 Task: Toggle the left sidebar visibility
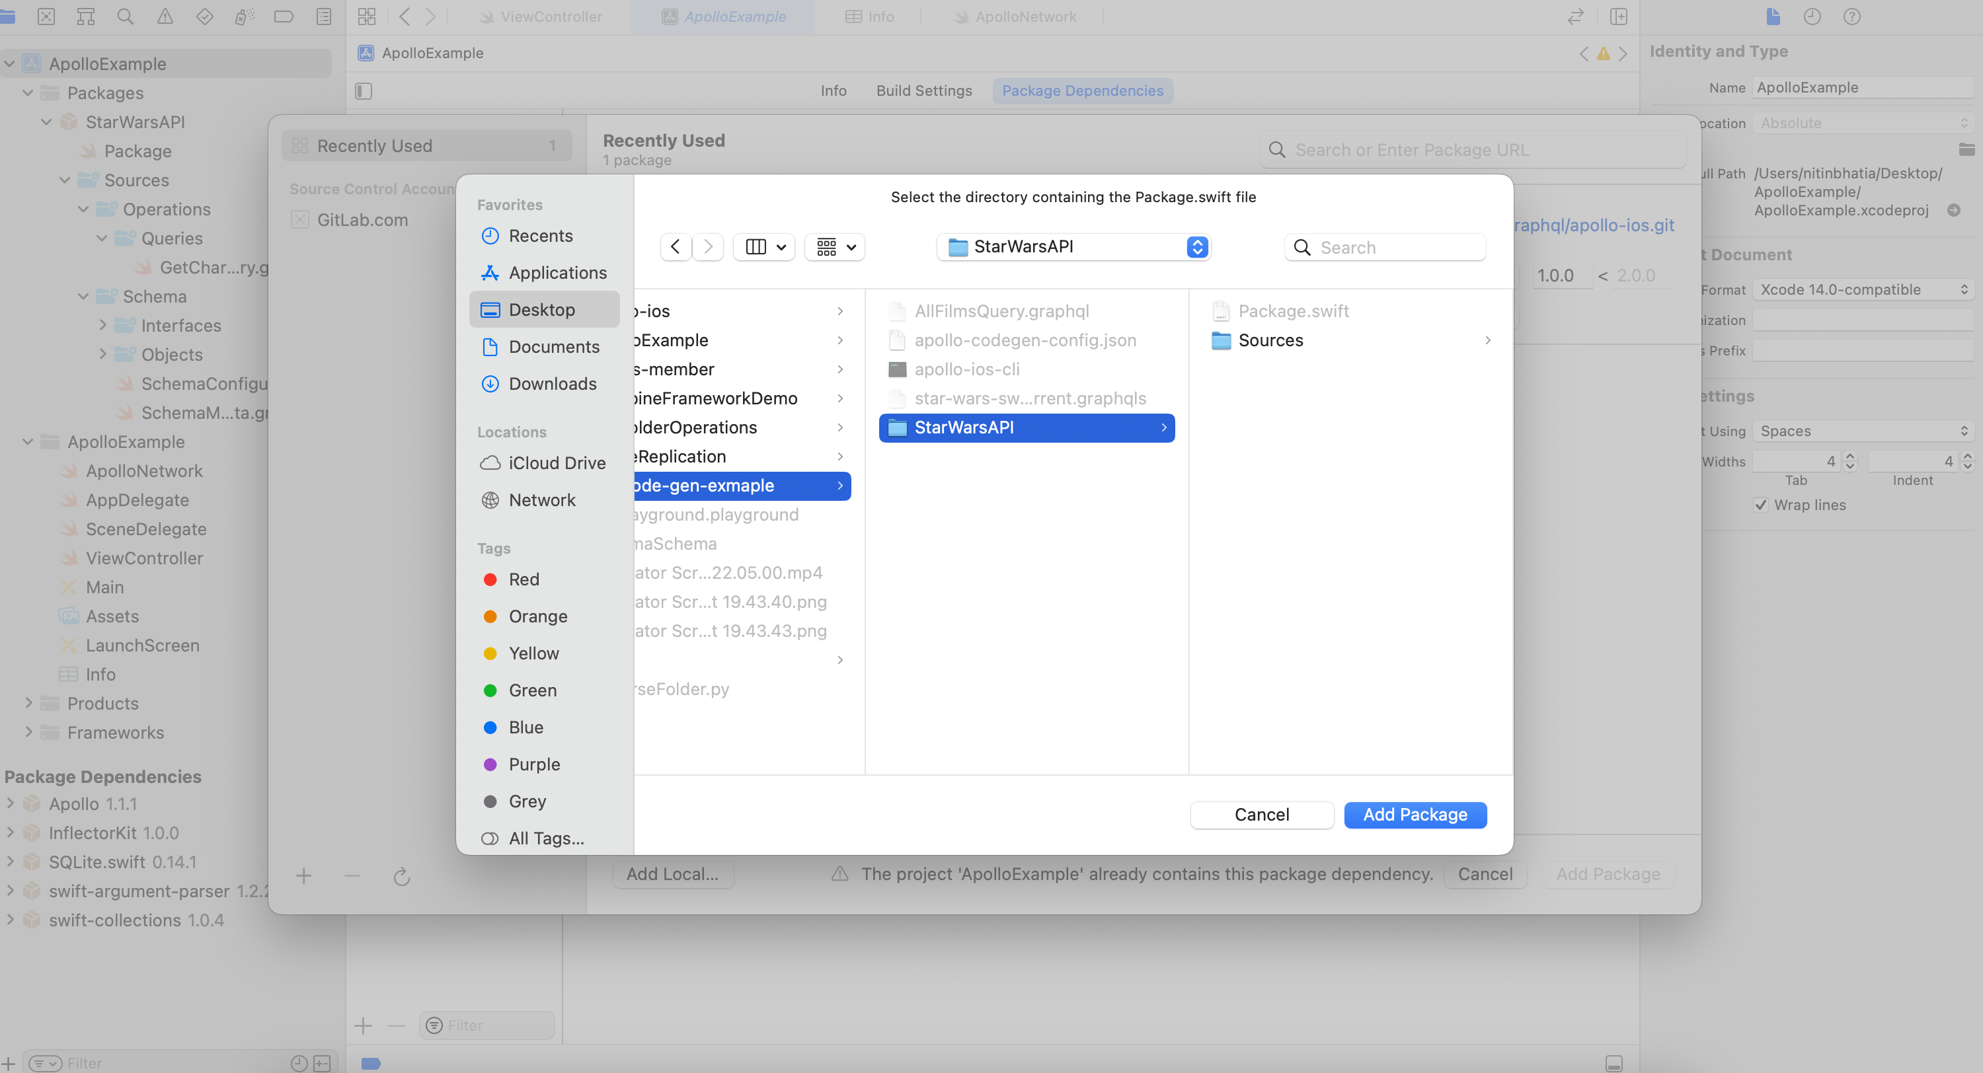pos(364,91)
